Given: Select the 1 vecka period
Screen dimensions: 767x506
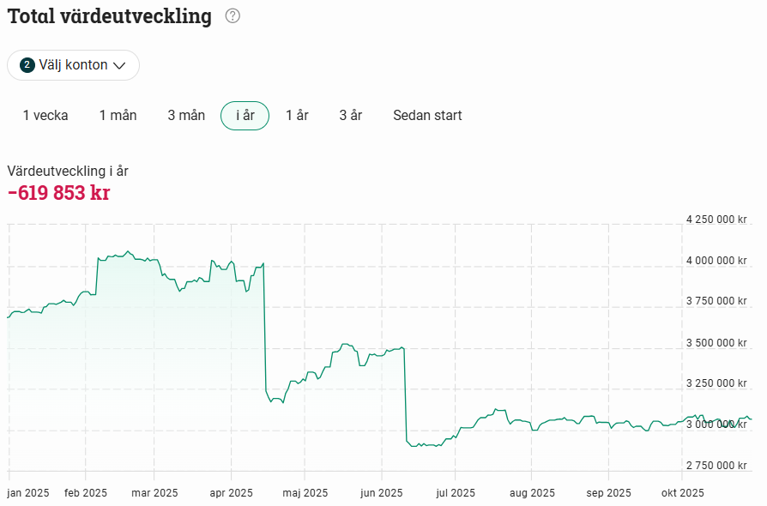Looking at the screenshot, I should (x=45, y=116).
